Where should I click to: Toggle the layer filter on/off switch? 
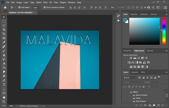click(159, 77)
